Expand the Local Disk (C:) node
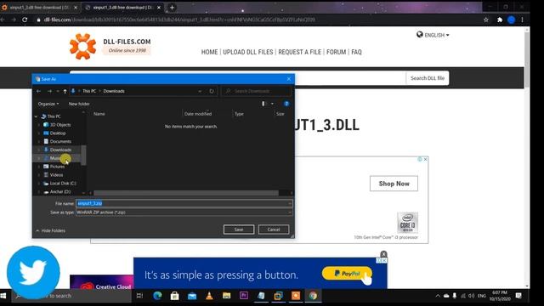 (39, 184)
